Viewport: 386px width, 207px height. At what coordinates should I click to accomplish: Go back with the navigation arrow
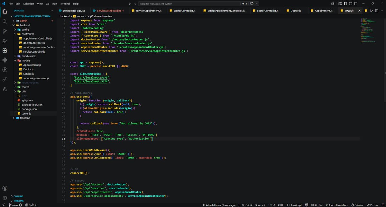pyautogui.click(x=130, y=4)
